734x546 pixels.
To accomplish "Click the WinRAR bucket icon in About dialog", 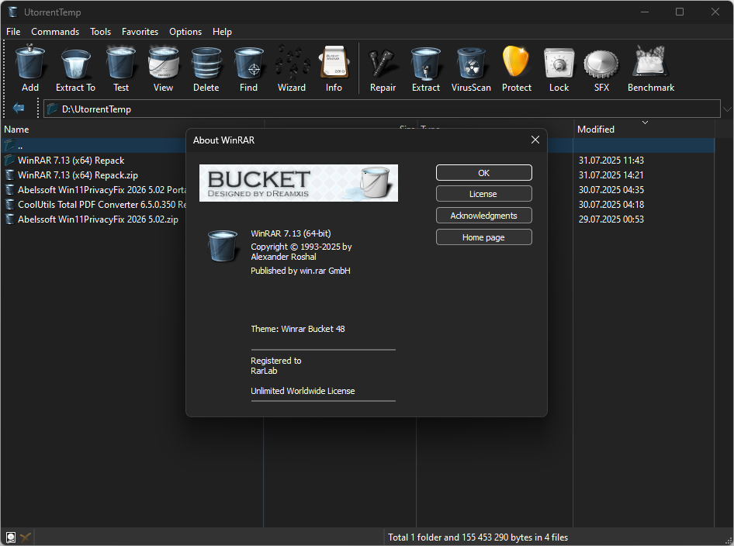I will [223, 245].
